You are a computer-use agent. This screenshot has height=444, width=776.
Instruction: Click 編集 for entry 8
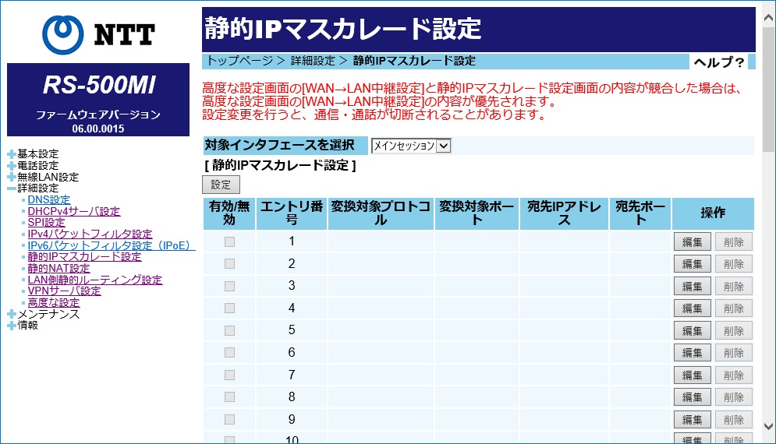tap(692, 397)
